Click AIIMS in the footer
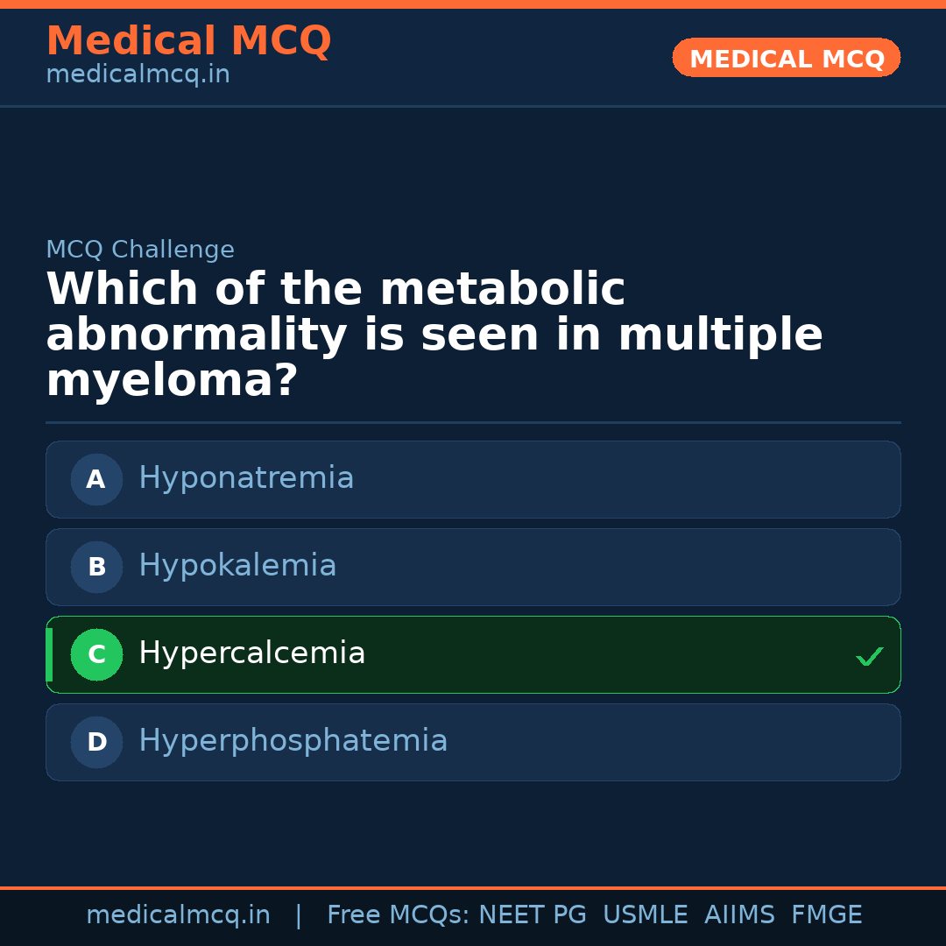946x946 pixels. (739, 915)
